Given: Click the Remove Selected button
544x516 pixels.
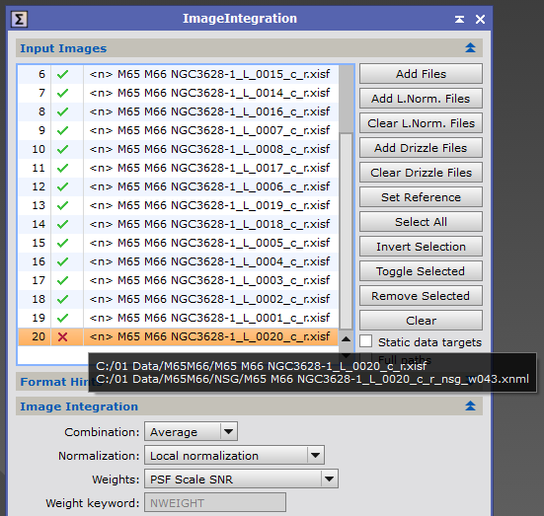Looking at the screenshot, I should coord(421,296).
